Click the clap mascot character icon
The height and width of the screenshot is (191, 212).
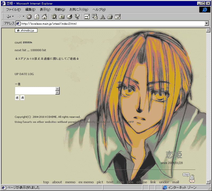pos(192,179)
